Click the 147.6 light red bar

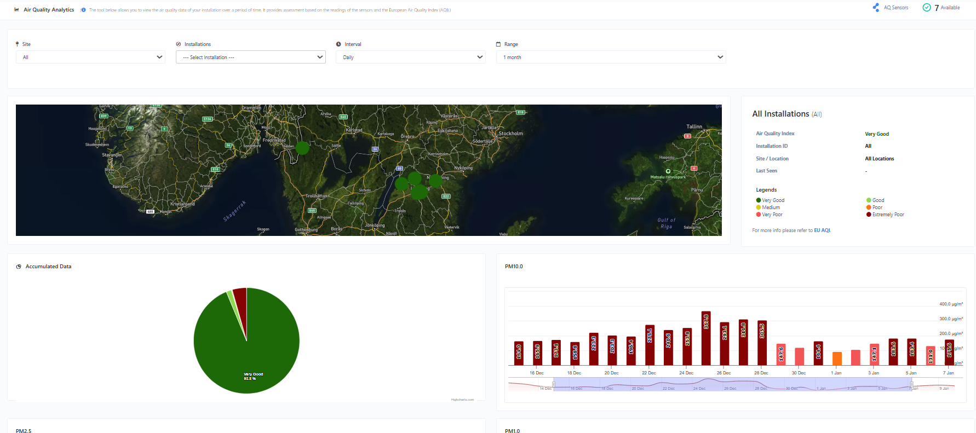(x=781, y=355)
